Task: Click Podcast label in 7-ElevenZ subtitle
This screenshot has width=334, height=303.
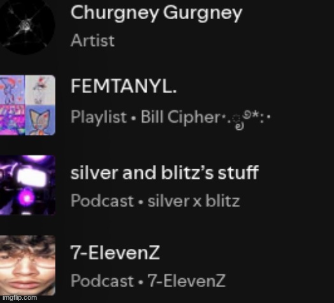Action: click(x=102, y=281)
